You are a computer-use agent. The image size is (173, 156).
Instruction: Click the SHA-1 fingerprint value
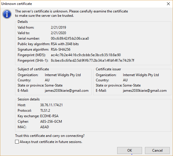click(x=93, y=60)
